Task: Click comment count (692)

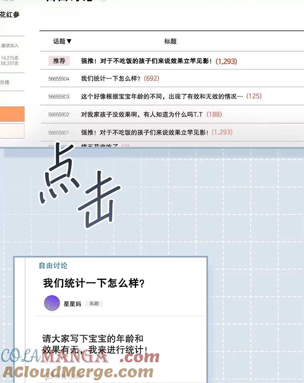Action: tap(152, 78)
